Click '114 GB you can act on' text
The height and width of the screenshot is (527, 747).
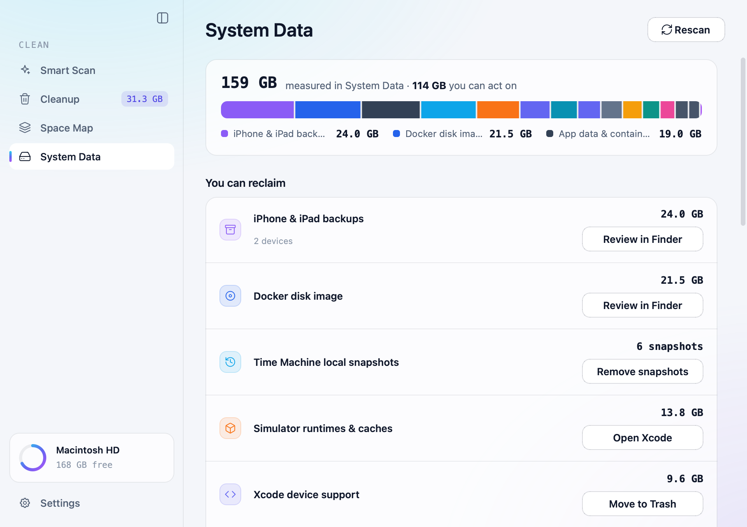[464, 86]
